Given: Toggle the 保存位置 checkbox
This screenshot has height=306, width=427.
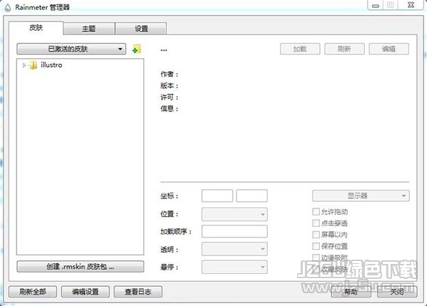Looking at the screenshot, I should click(316, 246).
